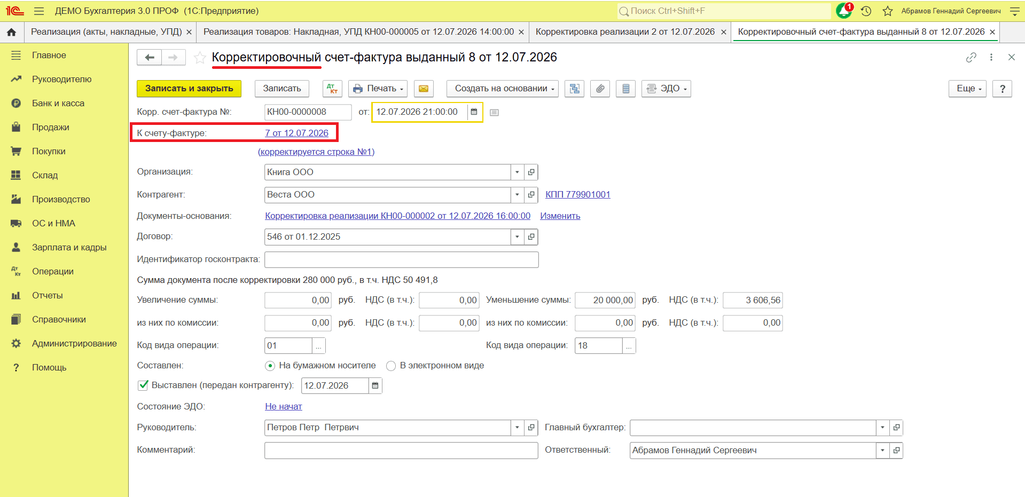Click the notifications bell icon

(844, 11)
